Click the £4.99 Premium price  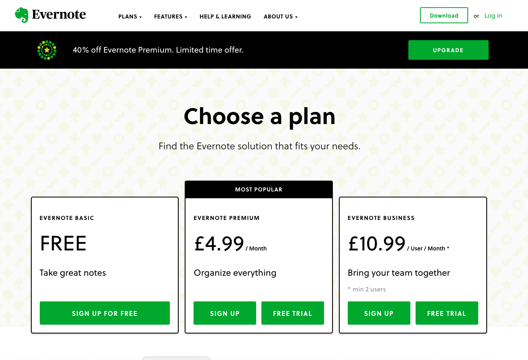tap(219, 244)
